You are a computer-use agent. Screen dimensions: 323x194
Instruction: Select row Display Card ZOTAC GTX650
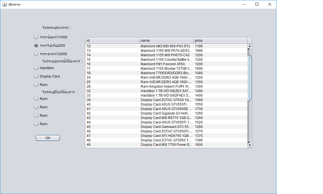(166, 140)
